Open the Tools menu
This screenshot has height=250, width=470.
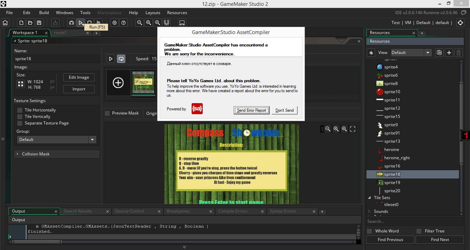pyautogui.click(x=85, y=13)
